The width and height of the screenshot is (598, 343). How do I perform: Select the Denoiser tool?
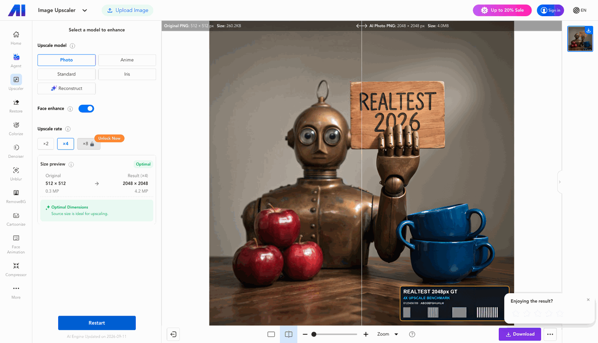coord(16,151)
